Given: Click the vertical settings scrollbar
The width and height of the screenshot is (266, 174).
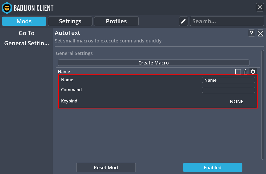Looking at the screenshot, I should (x=263, y=105).
